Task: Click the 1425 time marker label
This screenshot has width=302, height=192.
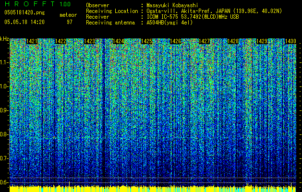Action: click(147, 41)
